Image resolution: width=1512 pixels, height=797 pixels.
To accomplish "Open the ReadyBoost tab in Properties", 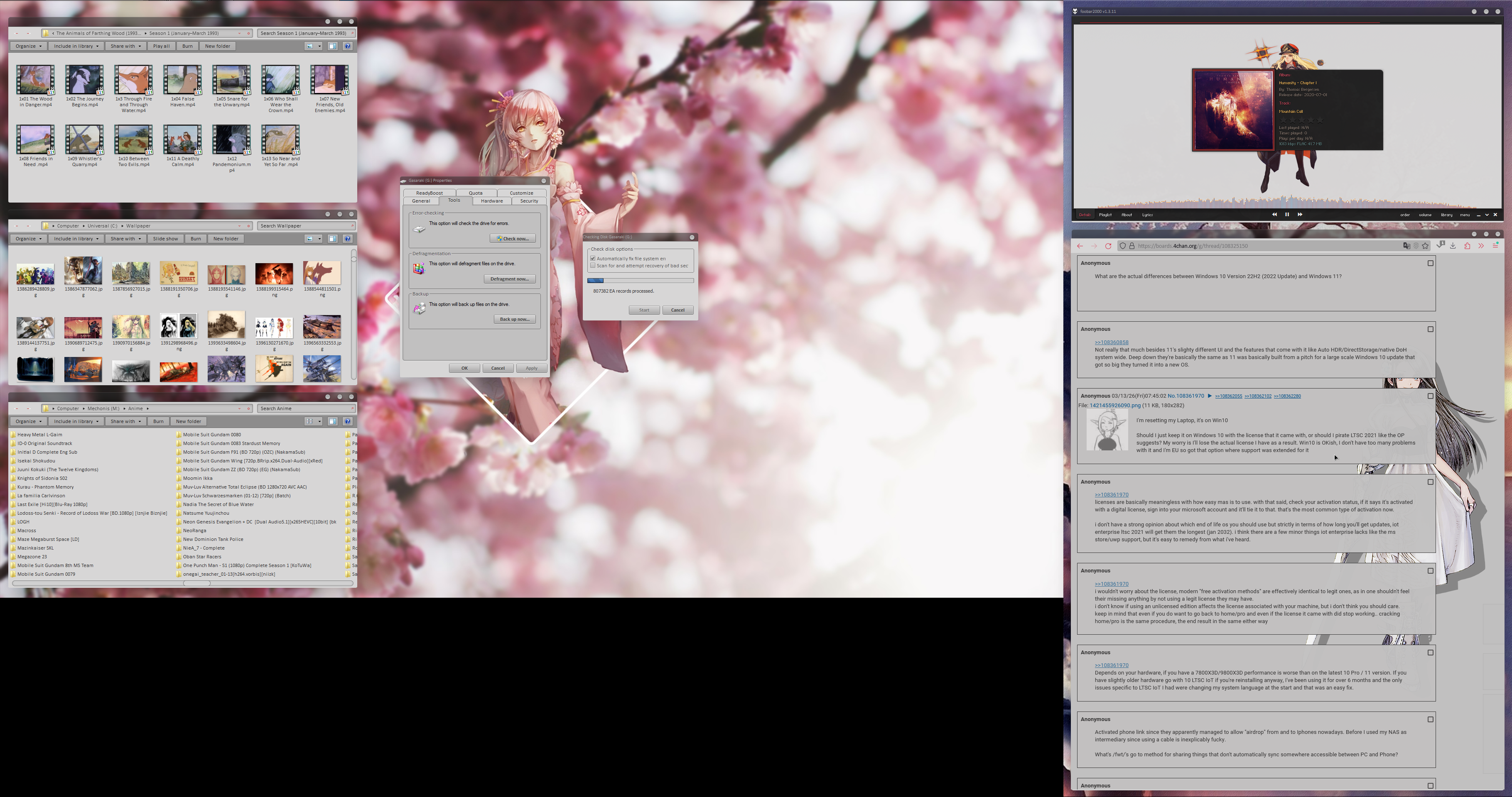I will 429,193.
